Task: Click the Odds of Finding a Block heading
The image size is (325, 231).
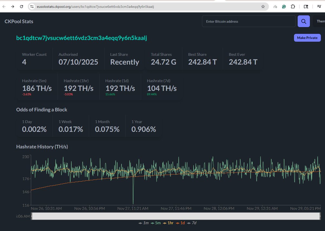Action: click(42, 110)
